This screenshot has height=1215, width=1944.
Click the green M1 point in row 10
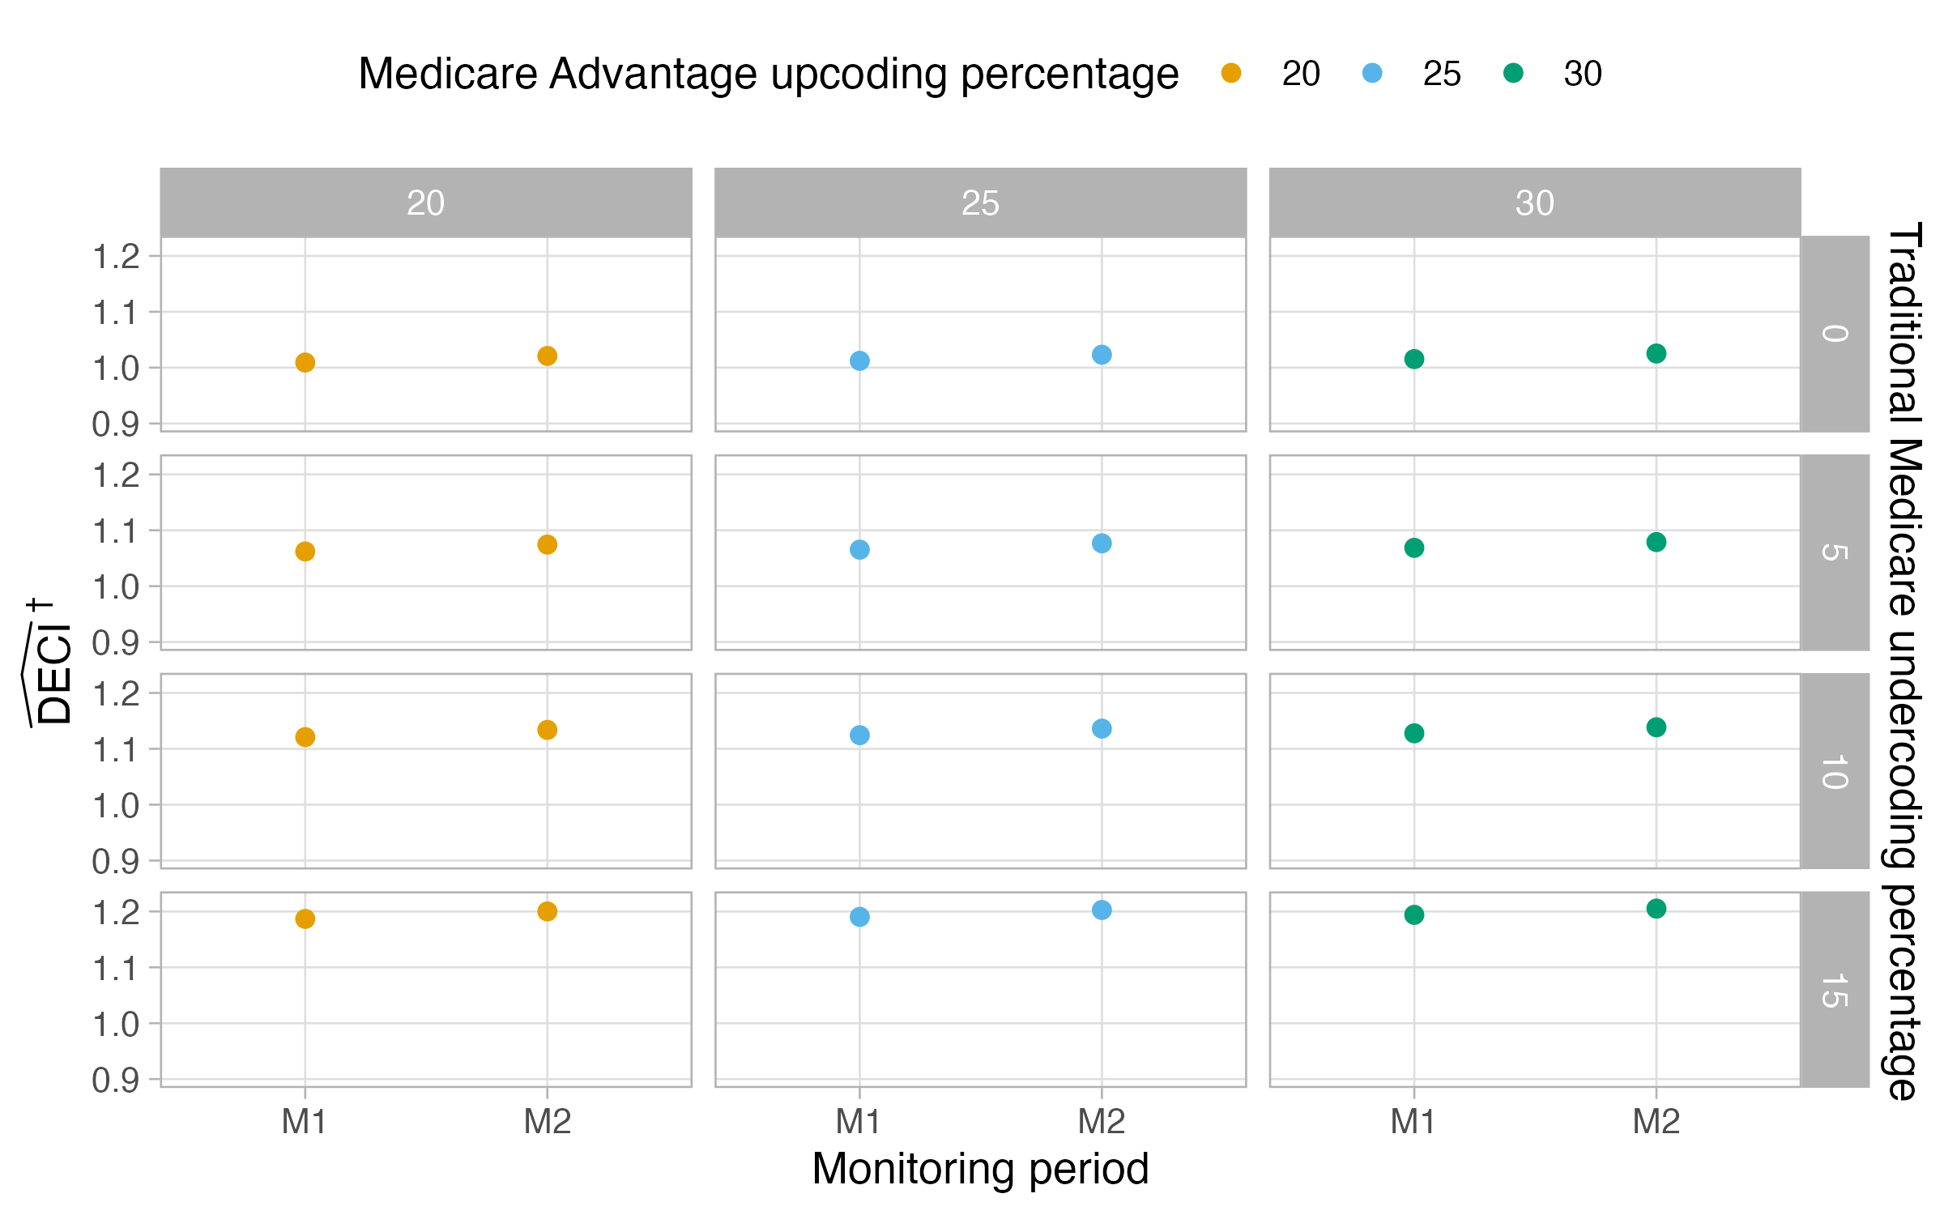pos(1414,733)
